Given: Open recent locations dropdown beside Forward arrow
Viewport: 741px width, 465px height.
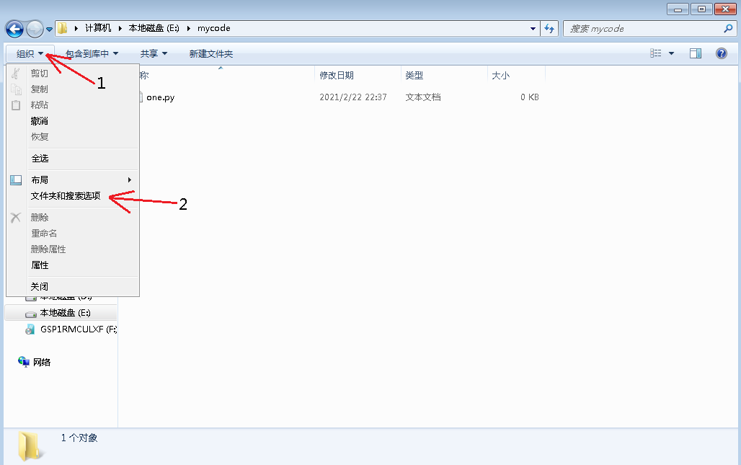Looking at the screenshot, I should coord(49,30).
